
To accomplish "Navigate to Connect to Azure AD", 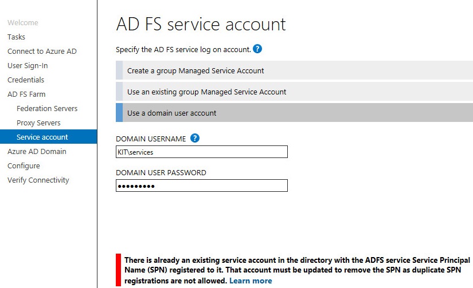I will (x=42, y=51).
